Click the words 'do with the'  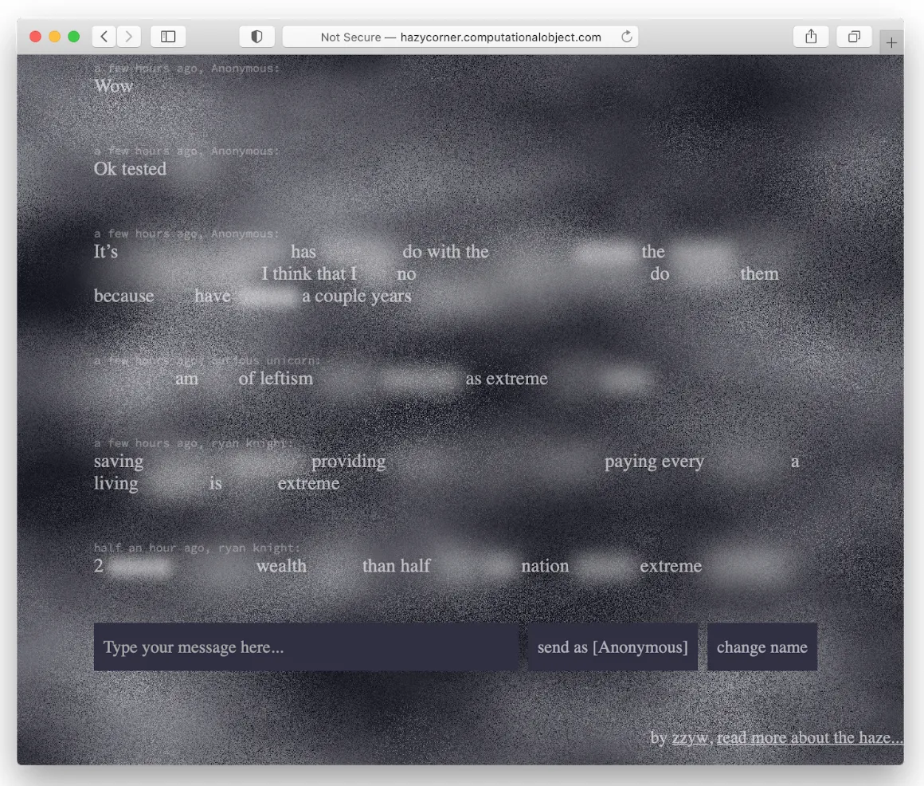pyautogui.click(x=445, y=252)
